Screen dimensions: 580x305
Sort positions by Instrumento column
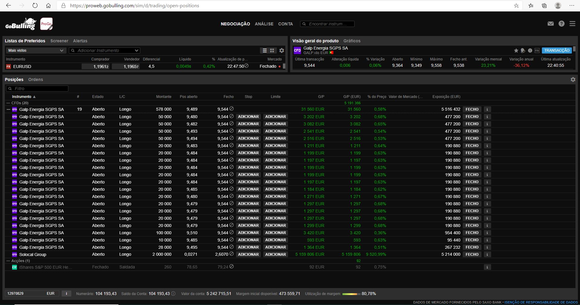[x=22, y=97]
